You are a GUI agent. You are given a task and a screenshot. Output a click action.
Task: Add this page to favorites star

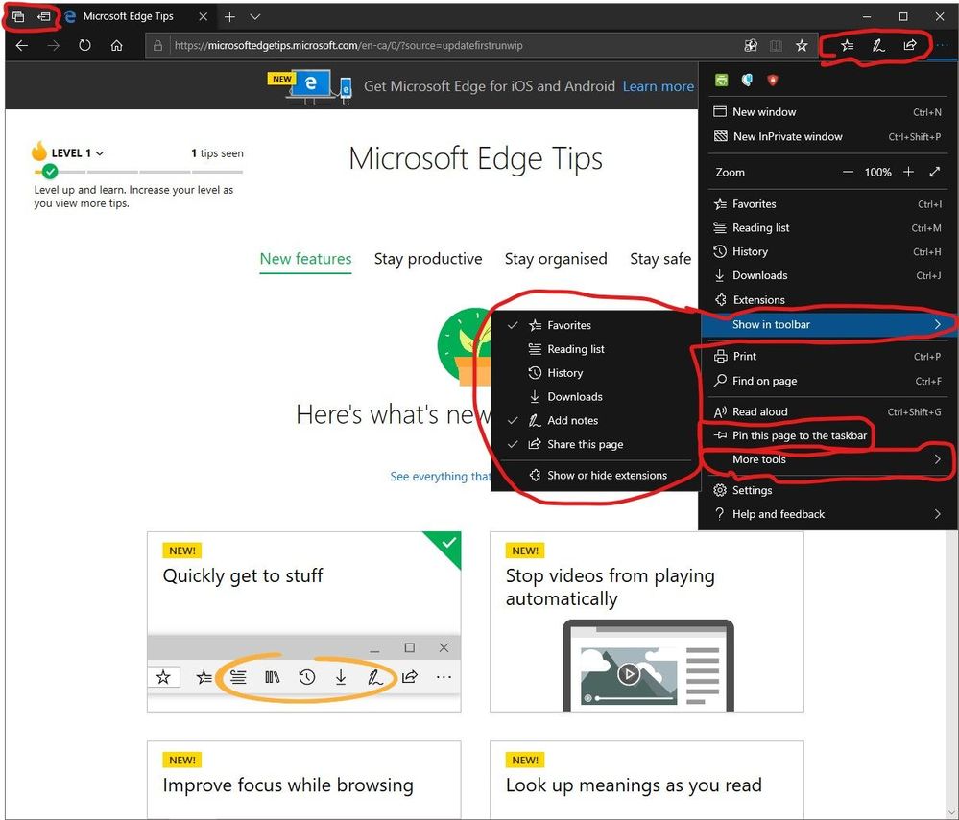click(802, 45)
